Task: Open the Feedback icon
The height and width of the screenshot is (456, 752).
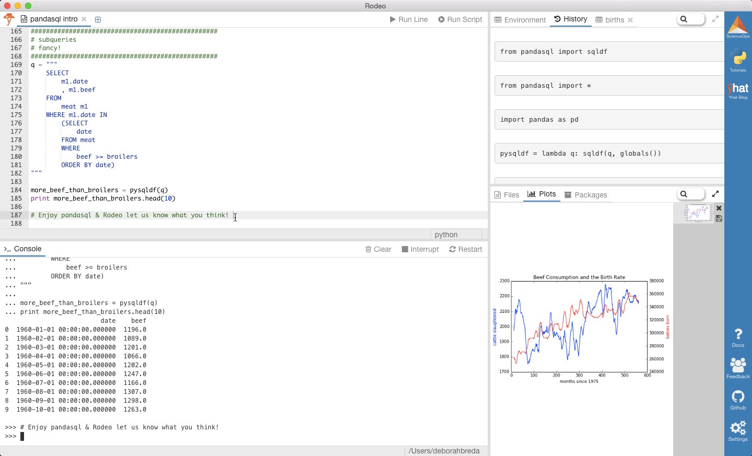Action: [738, 368]
